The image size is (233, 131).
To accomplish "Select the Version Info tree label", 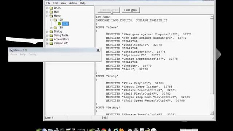I will 61,43.
